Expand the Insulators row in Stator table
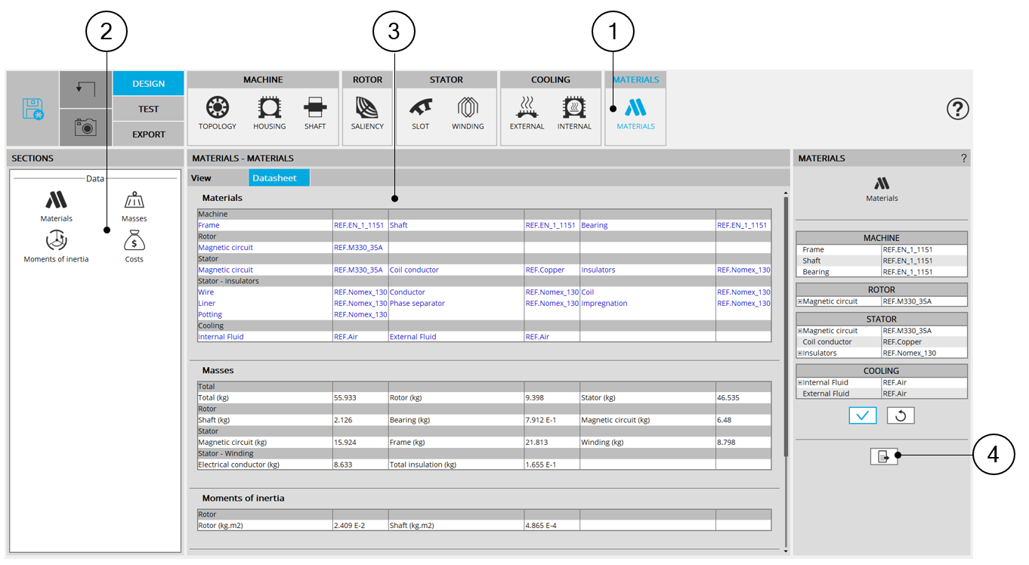The image size is (1029, 565). point(800,353)
